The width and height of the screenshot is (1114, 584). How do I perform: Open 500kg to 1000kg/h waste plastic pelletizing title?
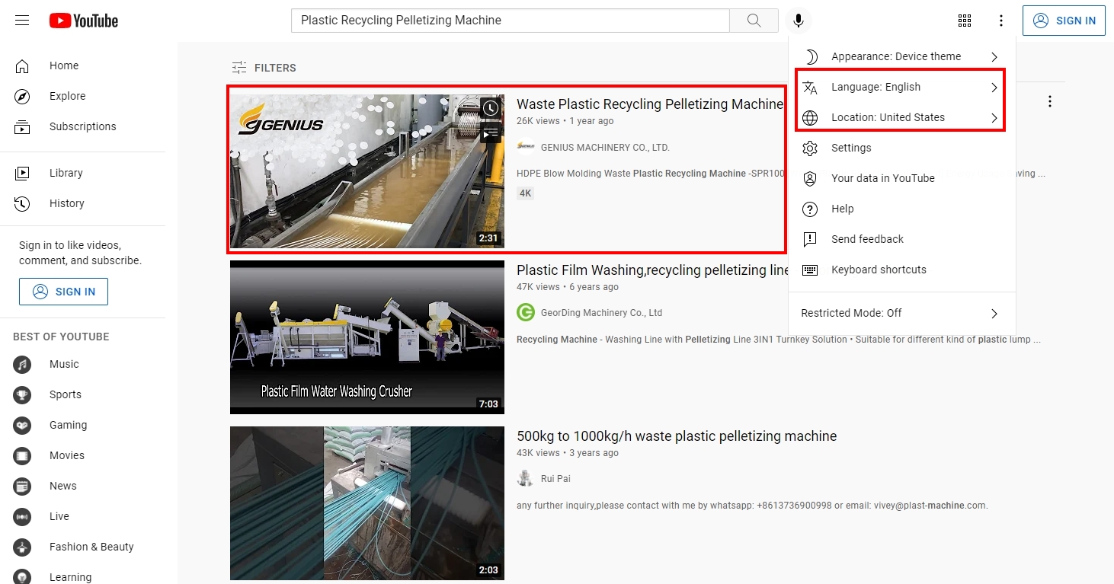pos(677,436)
